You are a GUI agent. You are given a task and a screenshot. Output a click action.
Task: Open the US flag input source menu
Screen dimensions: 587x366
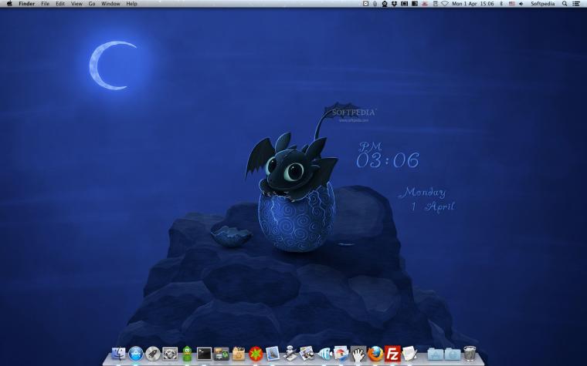tap(511, 4)
